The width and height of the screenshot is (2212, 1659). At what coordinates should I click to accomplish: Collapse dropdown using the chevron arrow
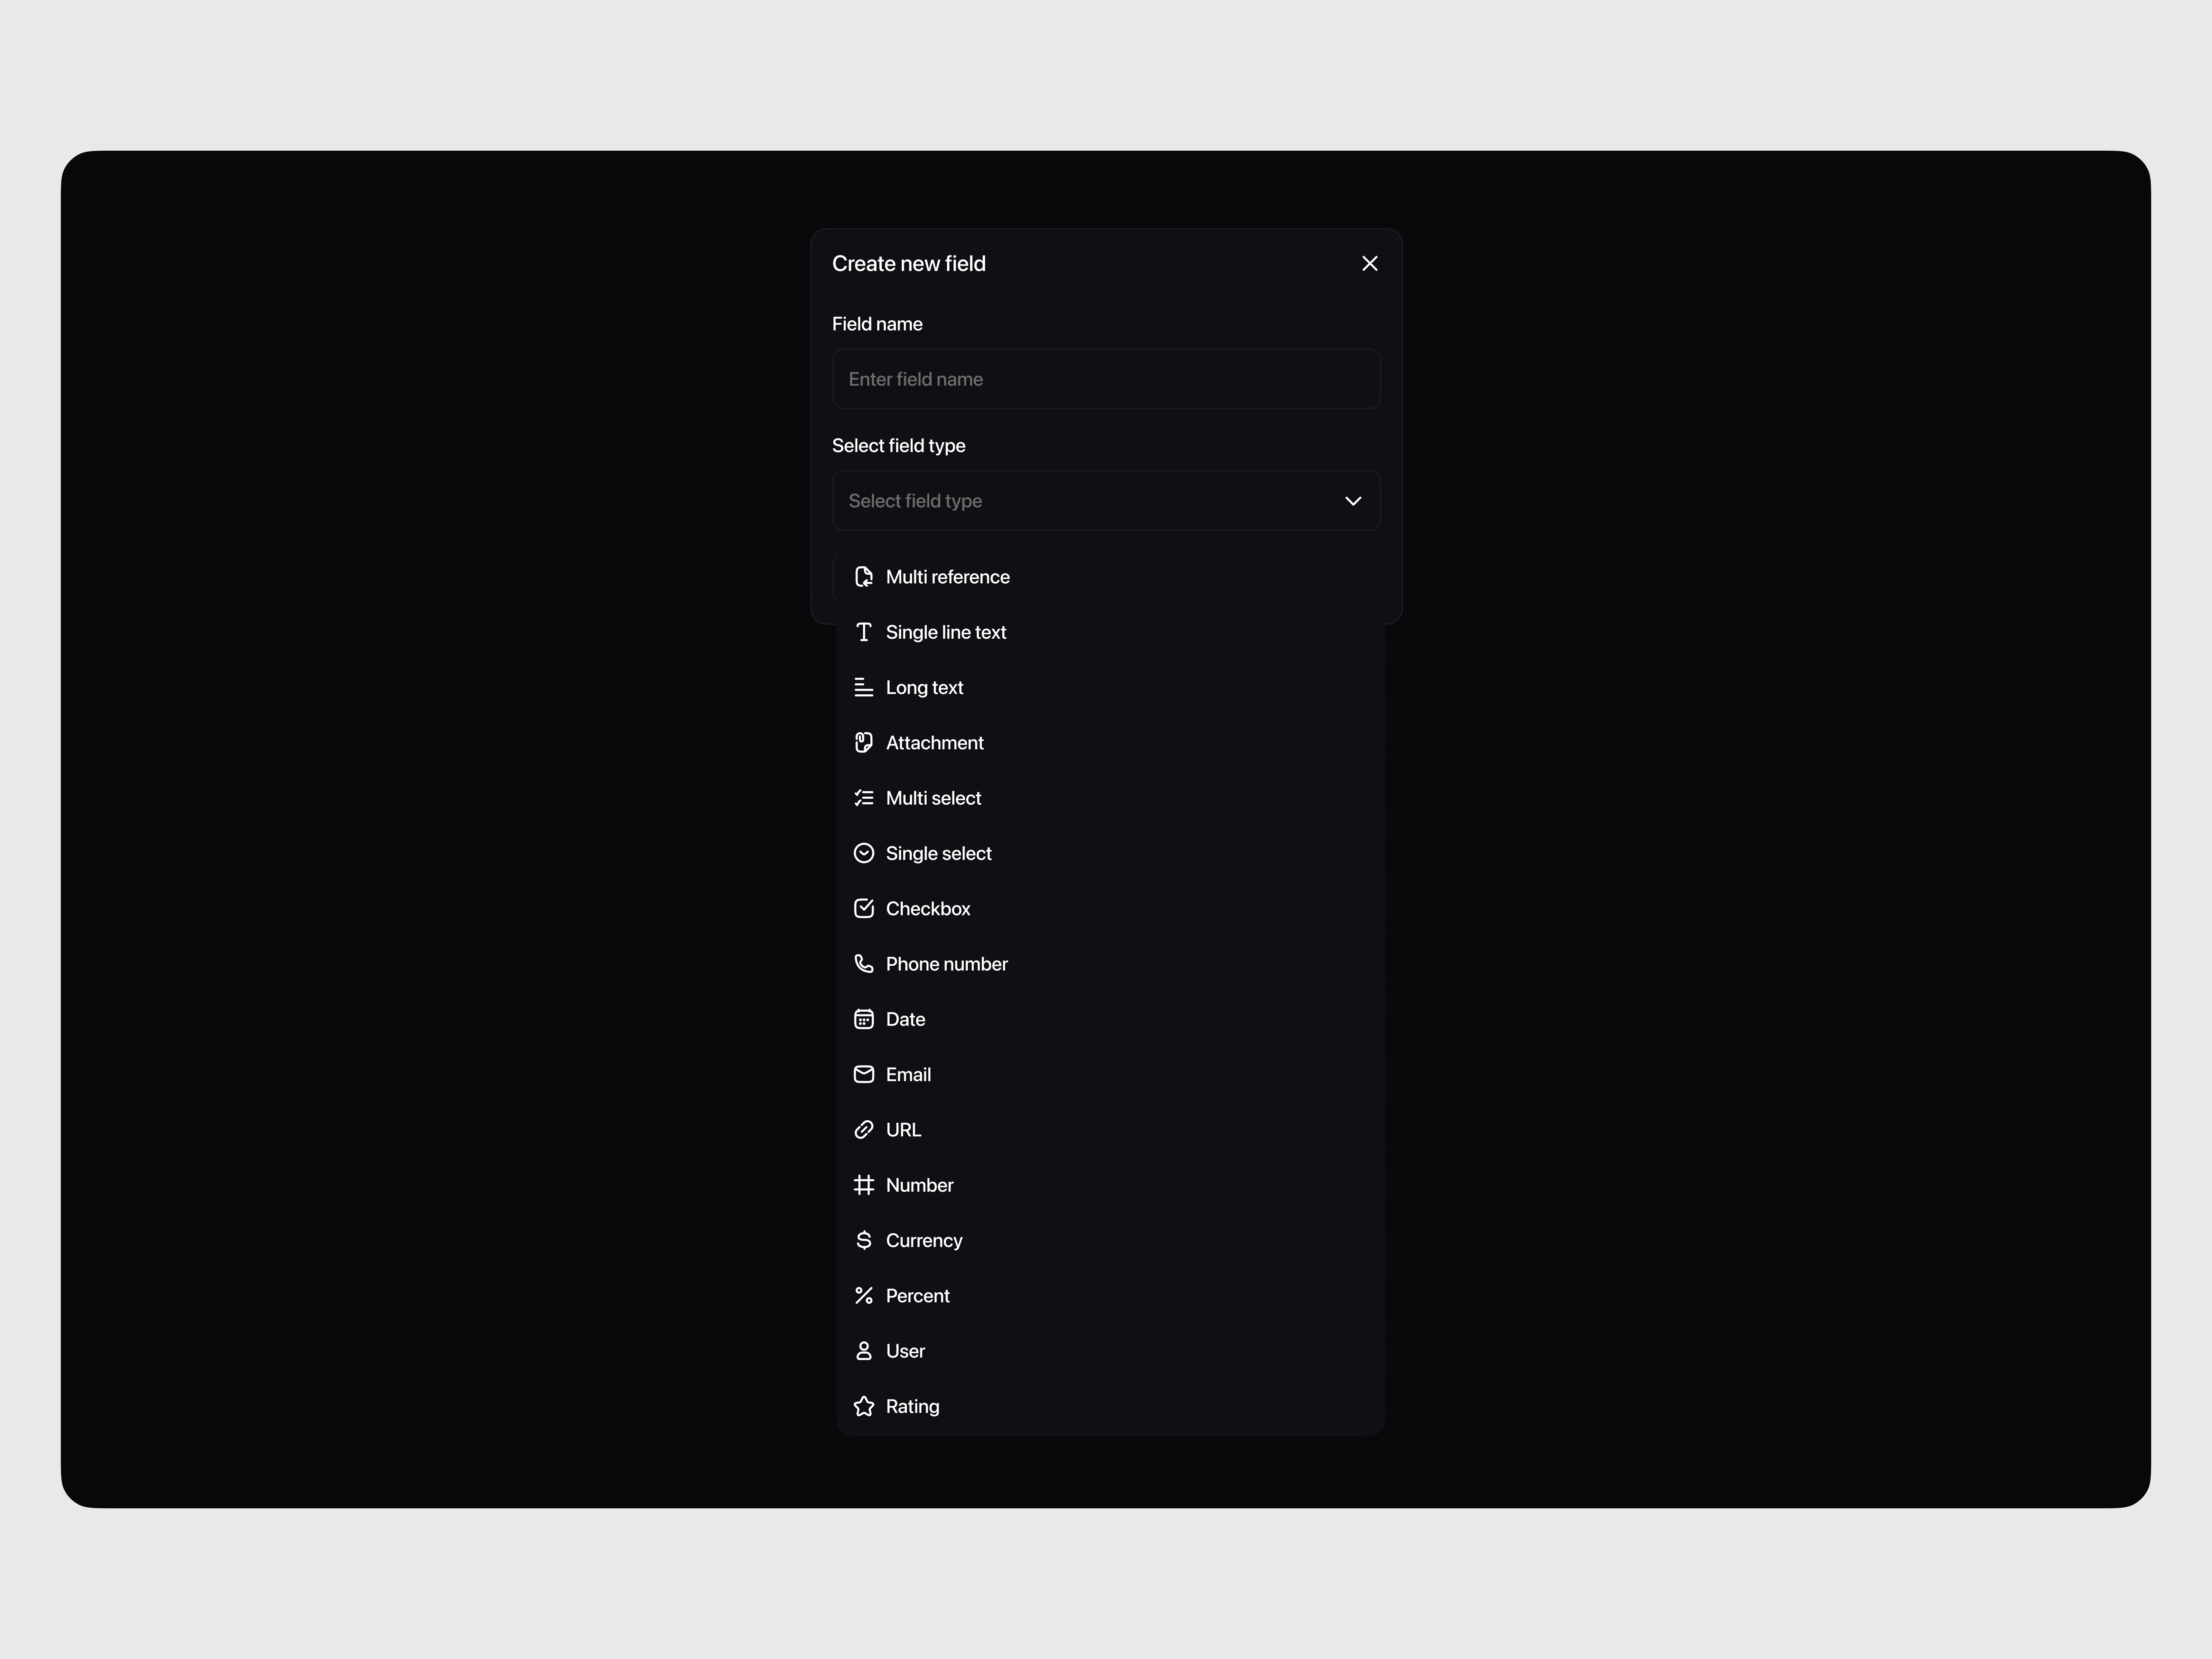tap(1353, 501)
